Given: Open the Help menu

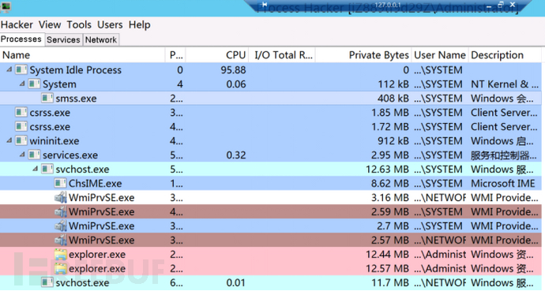Looking at the screenshot, I should pos(139,24).
